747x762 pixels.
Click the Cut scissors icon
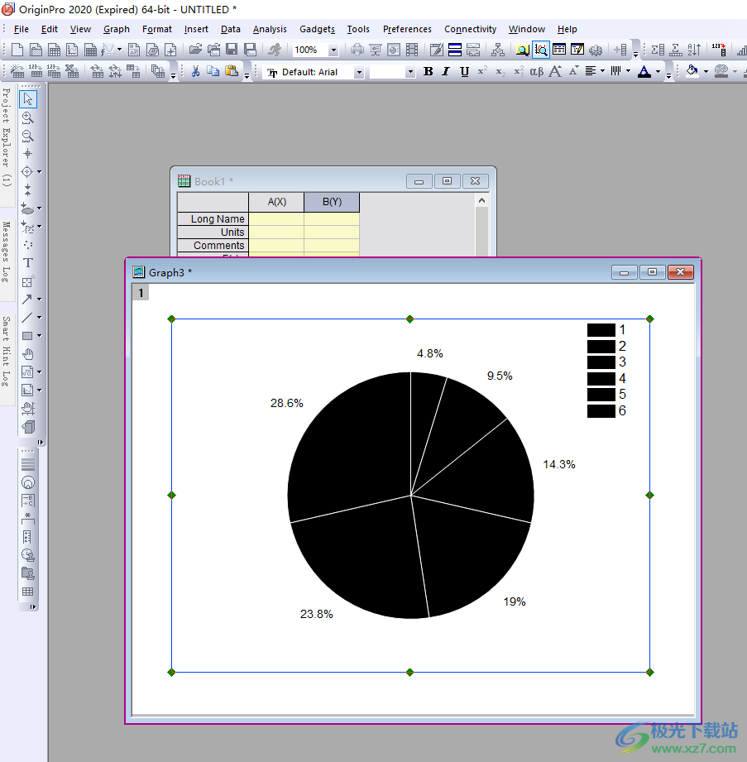(196, 72)
